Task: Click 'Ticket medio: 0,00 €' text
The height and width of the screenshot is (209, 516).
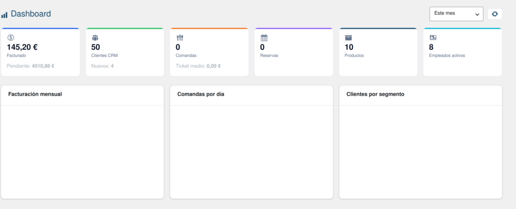Action: 198,66
